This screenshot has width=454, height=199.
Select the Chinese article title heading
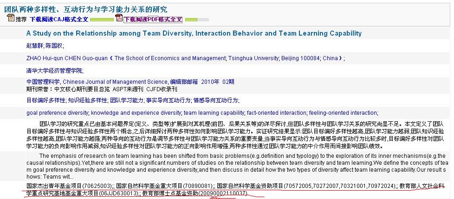click(86, 10)
